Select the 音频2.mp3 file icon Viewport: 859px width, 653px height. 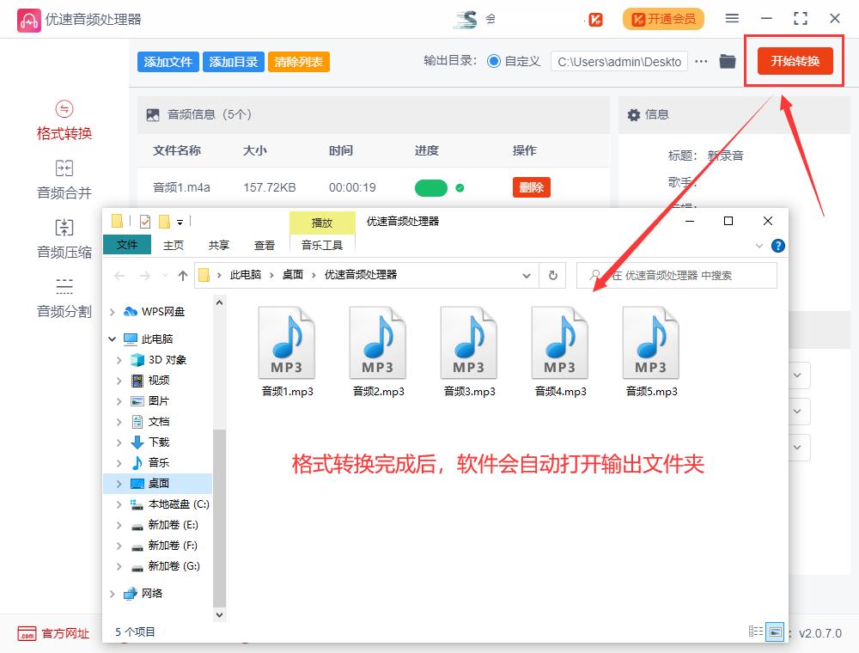[378, 343]
